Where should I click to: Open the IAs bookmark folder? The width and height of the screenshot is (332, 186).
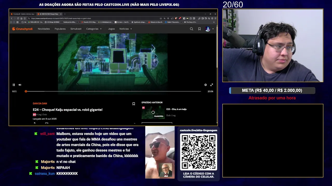[x=24, y=22]
